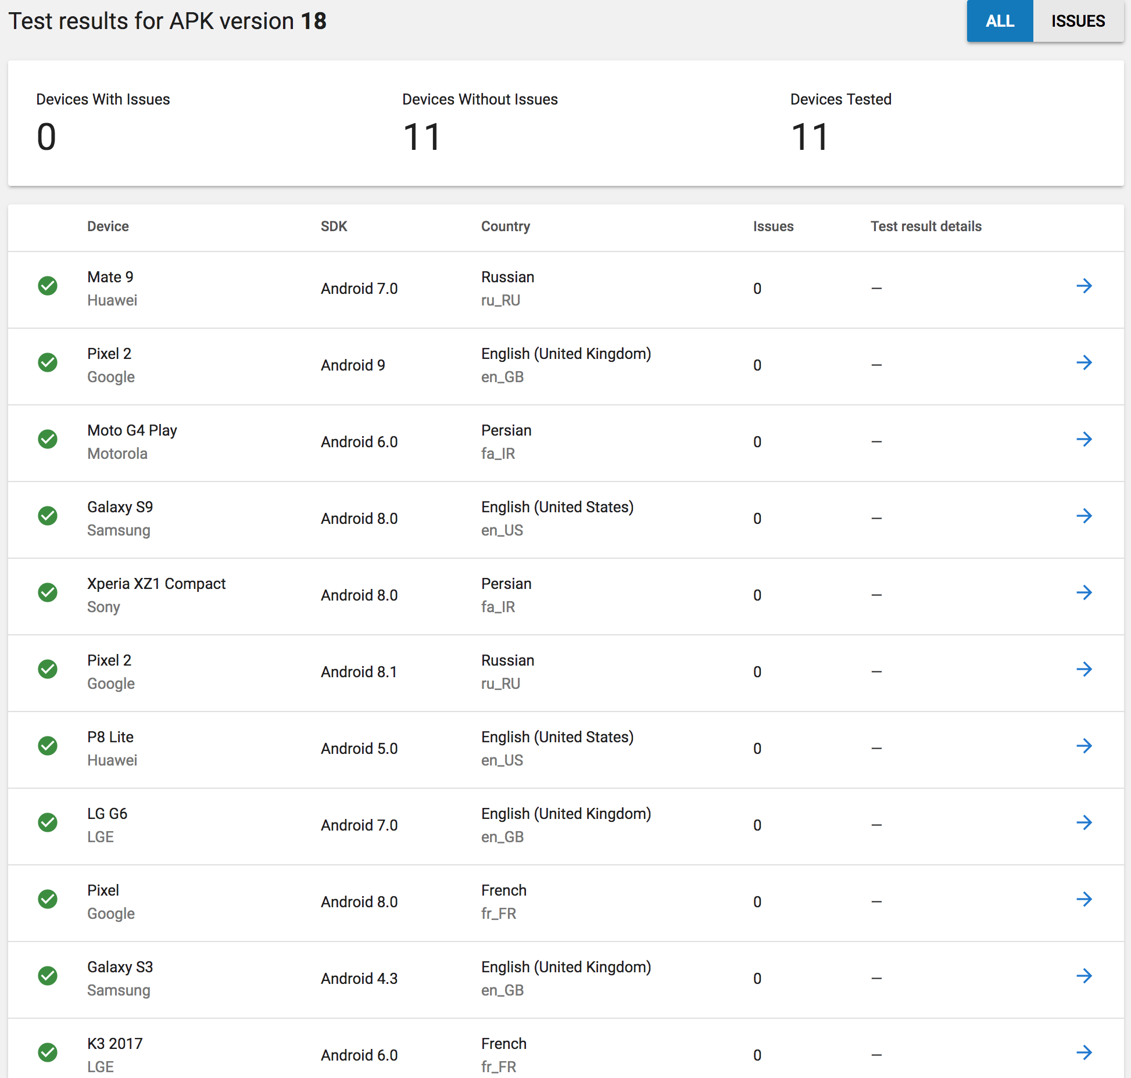Click green check icon beside Galaxy S9
1131x1078 pixels.
click(x=48, y=516)
